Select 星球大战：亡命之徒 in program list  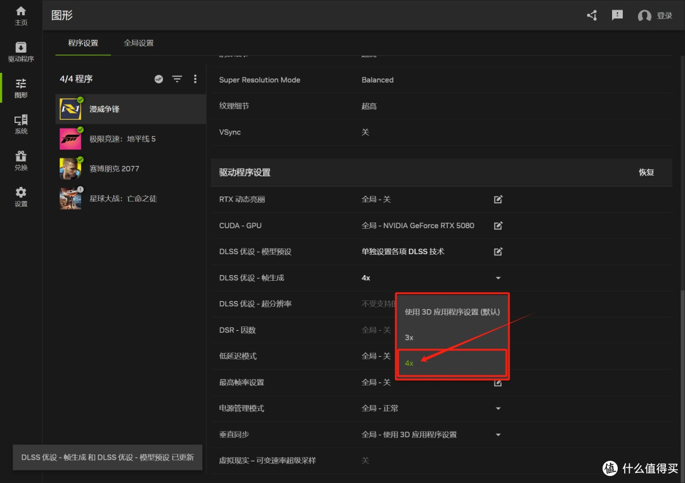(130, 198)
